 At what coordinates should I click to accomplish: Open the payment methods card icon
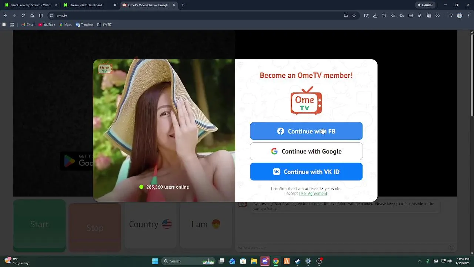(411, 16)
